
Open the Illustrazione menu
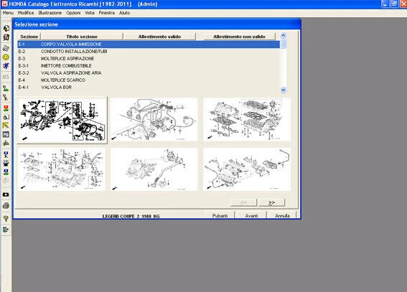(50, 13)
